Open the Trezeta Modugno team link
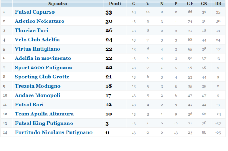The width and height of the screenshot is (228, 151). tap(37, 86)
